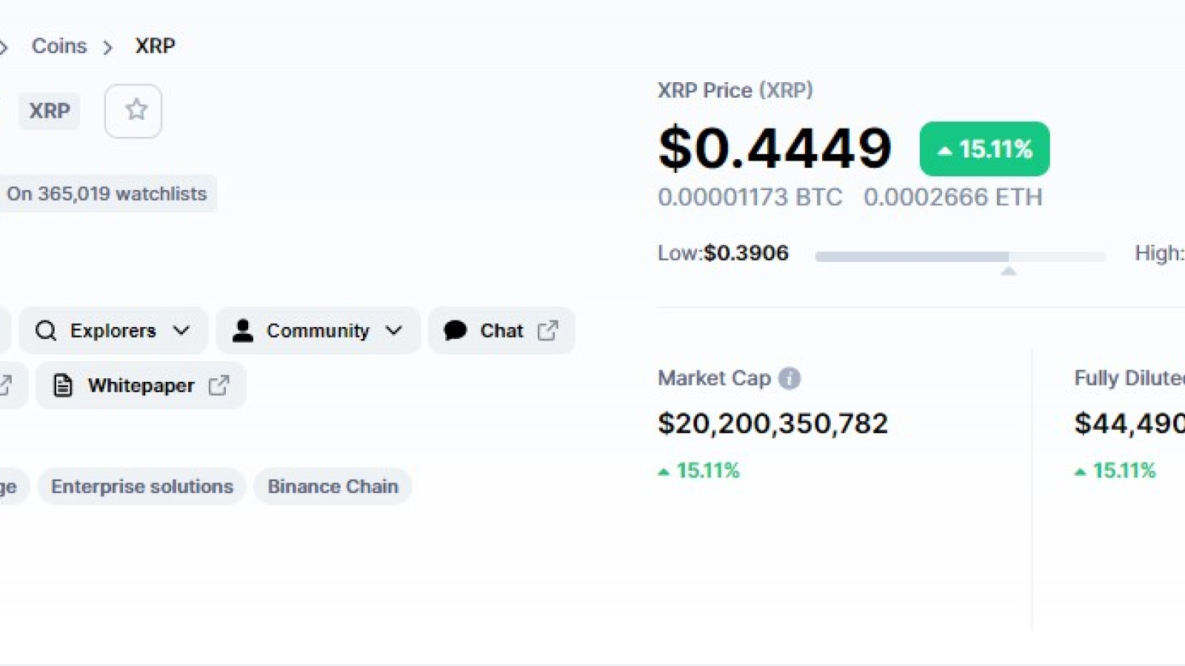Screen dimensions: 1185x666
Task: Click the green 15.11% price change badge
Action: pos(984,149)
